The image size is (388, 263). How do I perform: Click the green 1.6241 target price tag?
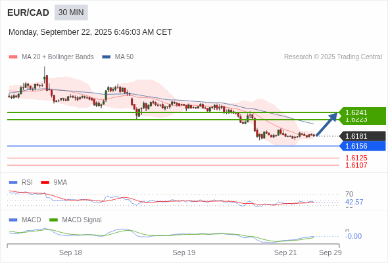(x=362, y=112)
